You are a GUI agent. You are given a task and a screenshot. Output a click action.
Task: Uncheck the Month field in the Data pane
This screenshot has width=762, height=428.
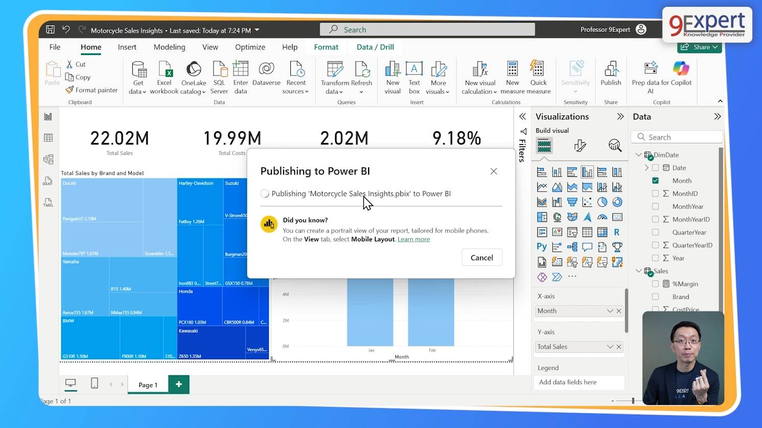tap(655, 180)
